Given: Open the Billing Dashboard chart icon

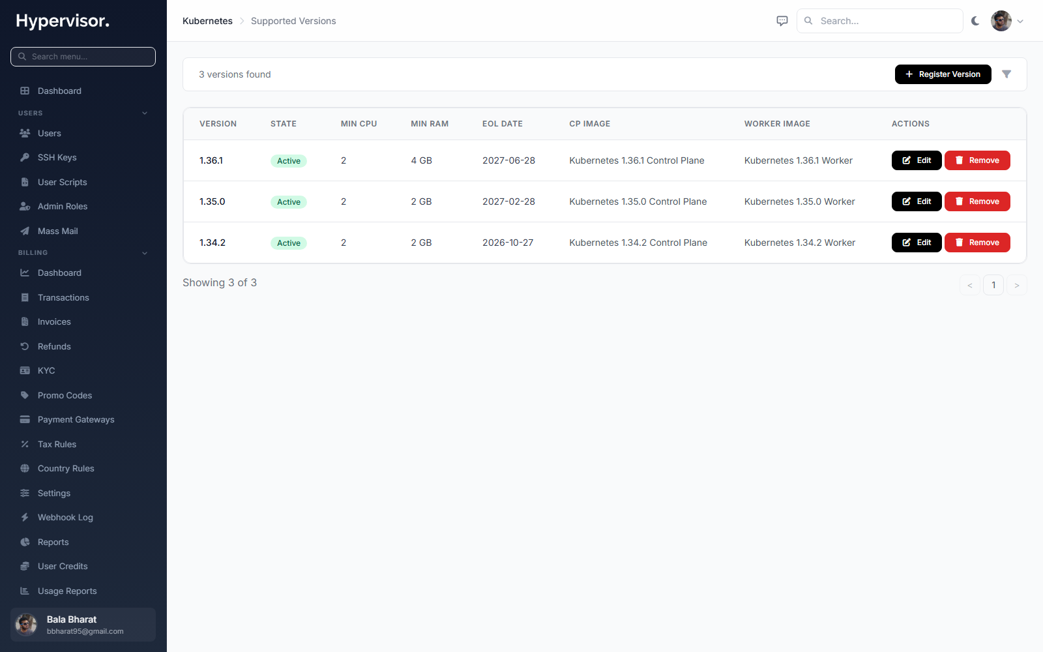Looking at the screenshot, I should [25, 273].
